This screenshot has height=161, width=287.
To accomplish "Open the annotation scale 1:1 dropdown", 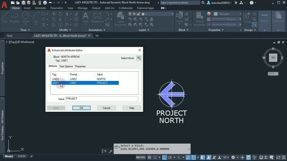I will pos(226,157).
